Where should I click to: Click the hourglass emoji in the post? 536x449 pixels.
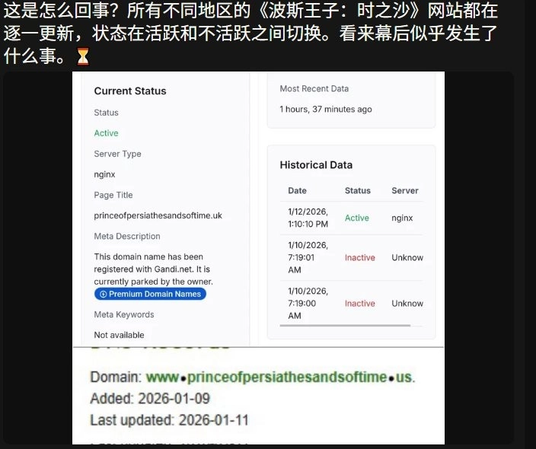coord(83,57)
